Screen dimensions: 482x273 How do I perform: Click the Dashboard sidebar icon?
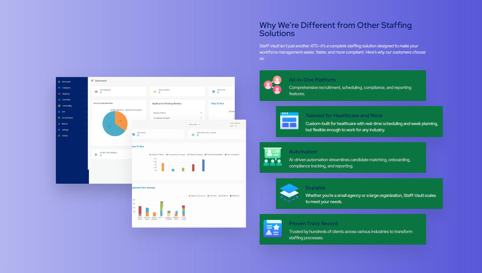(x=59, y=82)
